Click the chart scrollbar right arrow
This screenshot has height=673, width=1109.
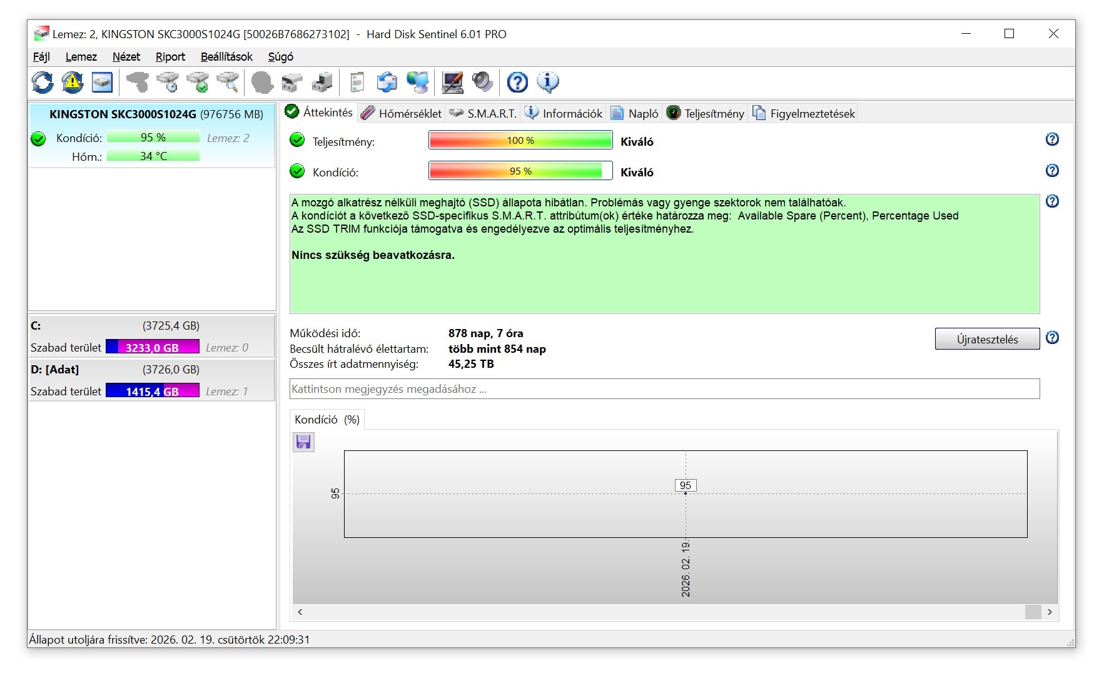pyautogui.click(x=1050, y=612)
